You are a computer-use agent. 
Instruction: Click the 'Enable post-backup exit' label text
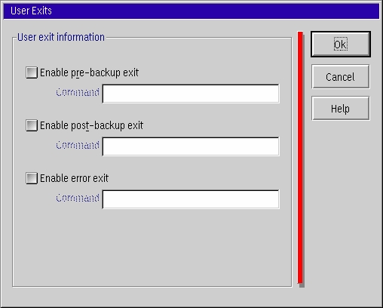tap(91, 125)
